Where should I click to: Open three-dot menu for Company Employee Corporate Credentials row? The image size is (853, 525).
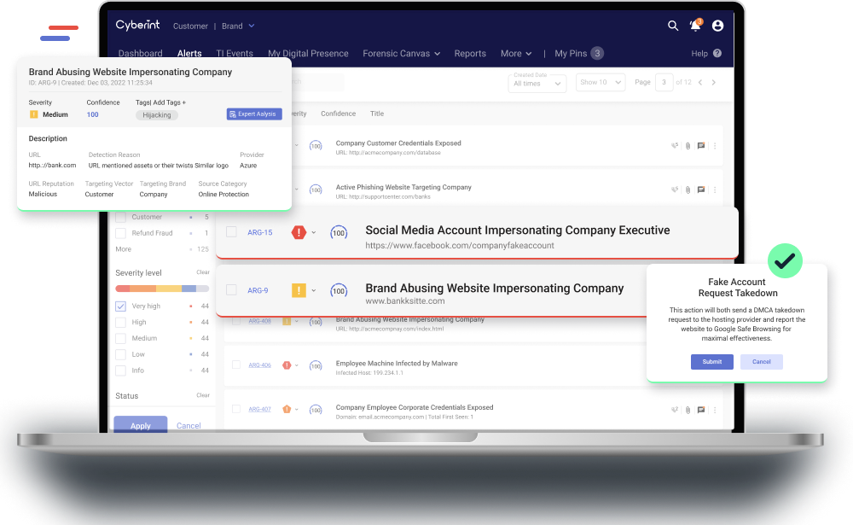coord(715,410)
